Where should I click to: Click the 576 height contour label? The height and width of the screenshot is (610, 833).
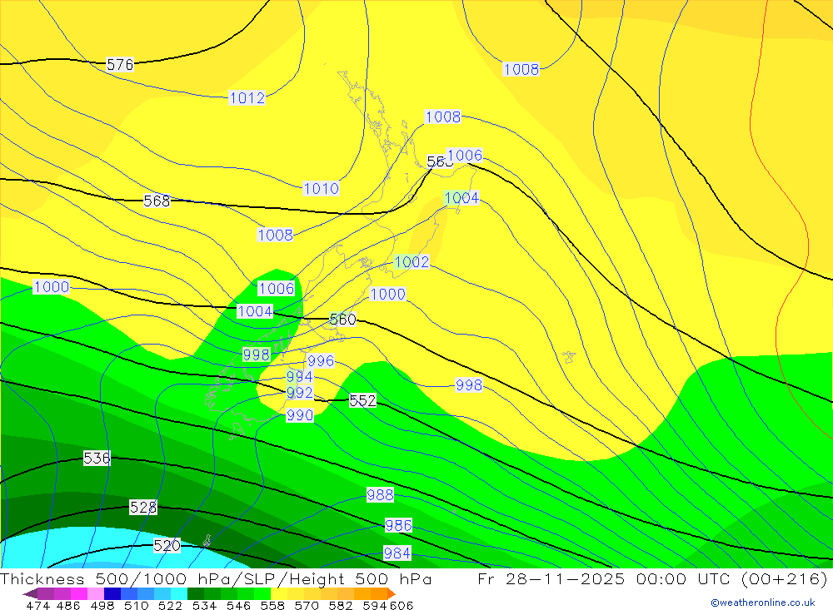click(x=120, y=64)
